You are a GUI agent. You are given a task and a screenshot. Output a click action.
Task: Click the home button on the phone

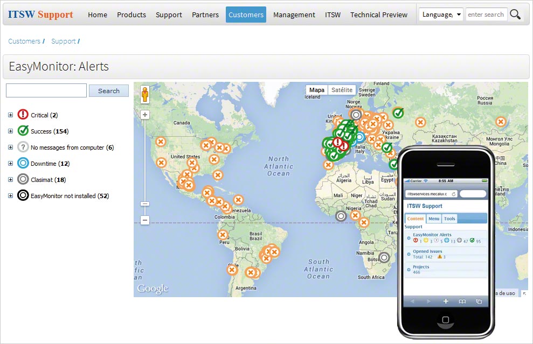point(445,320)
